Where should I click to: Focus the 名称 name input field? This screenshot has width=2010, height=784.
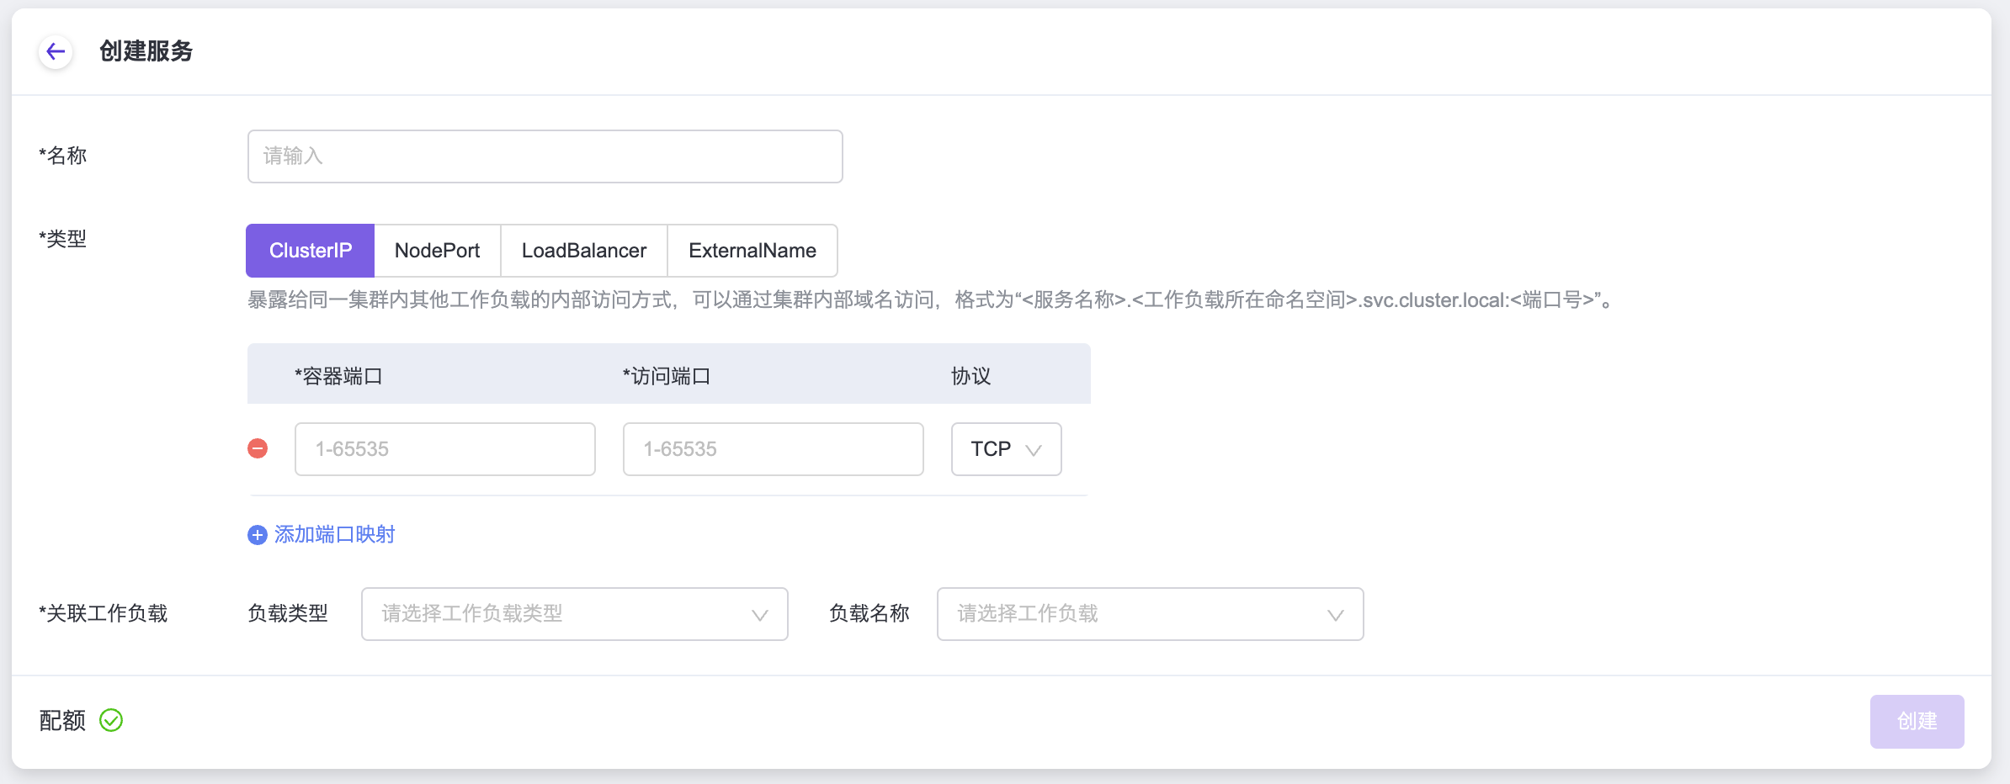545,156
